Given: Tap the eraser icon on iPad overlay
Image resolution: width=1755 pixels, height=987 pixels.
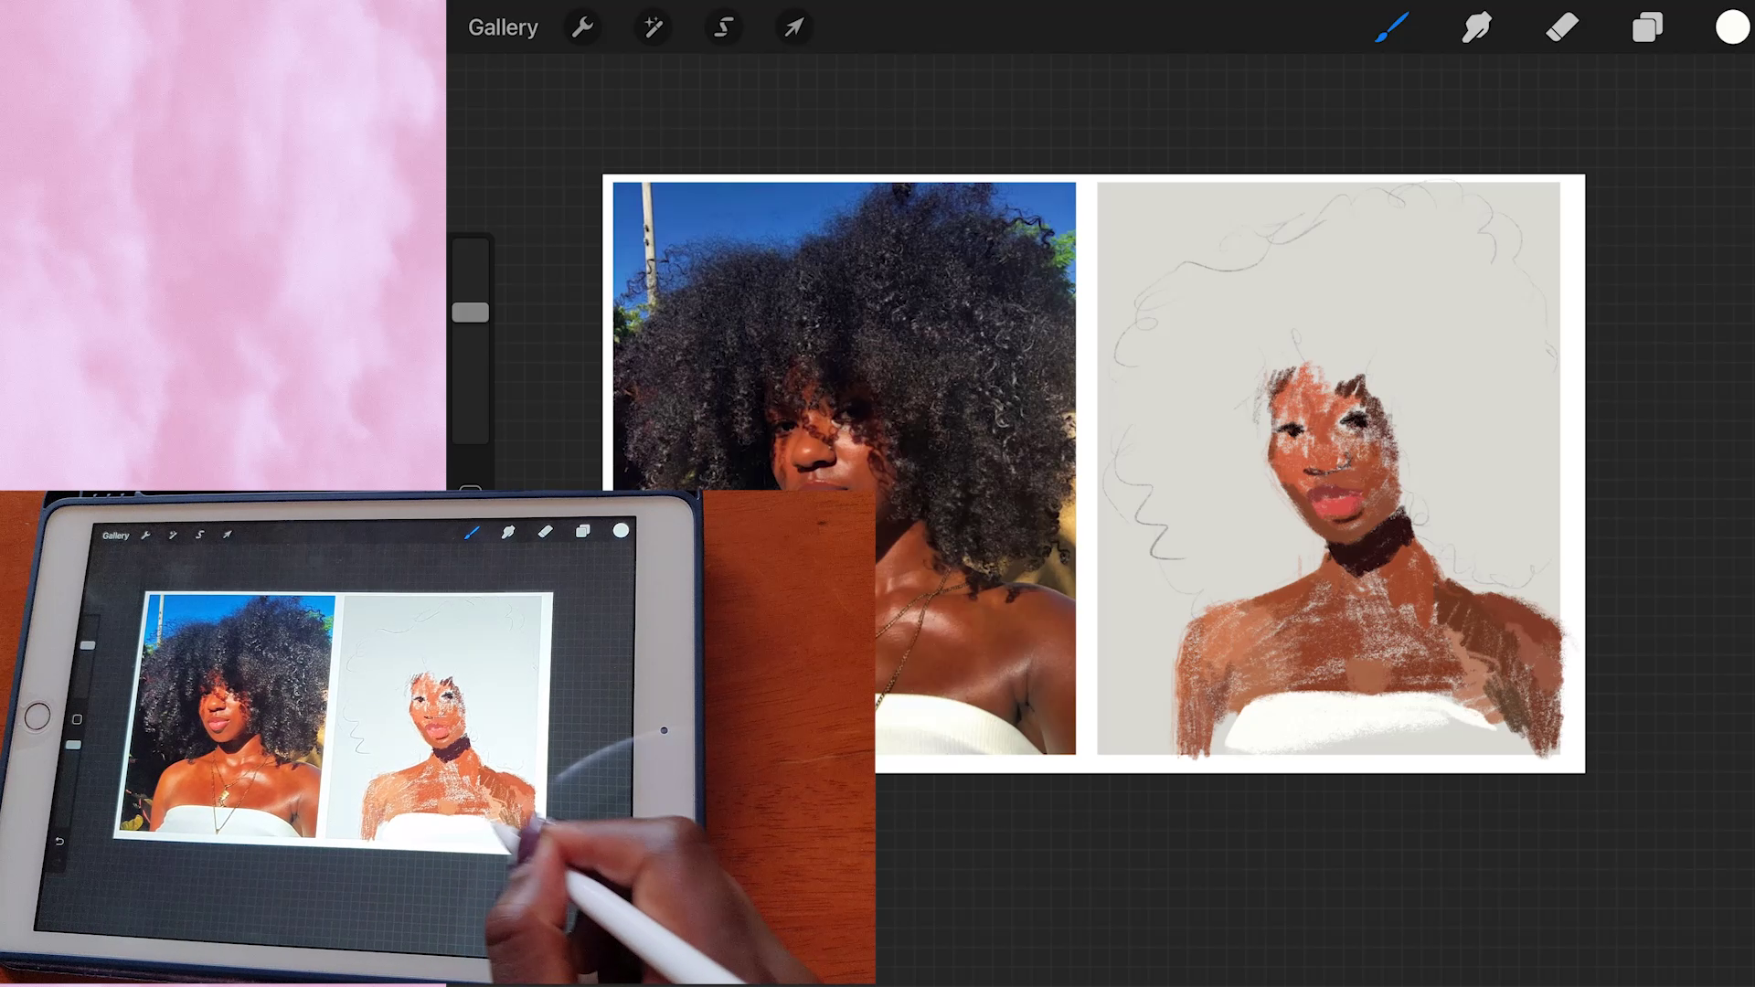Looking at the screenshot, I should [x=545, y=531].
